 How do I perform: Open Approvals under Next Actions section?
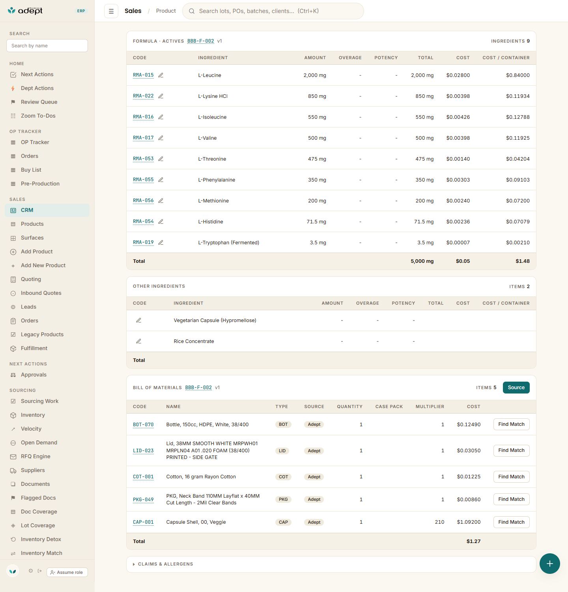(47, 375)
